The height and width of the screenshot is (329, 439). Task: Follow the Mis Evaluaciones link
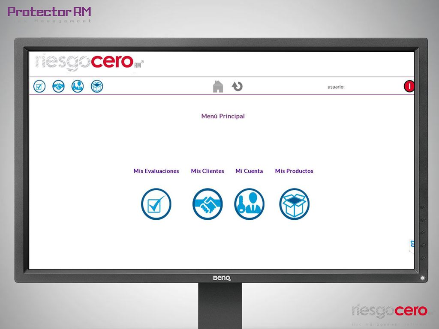156,171
